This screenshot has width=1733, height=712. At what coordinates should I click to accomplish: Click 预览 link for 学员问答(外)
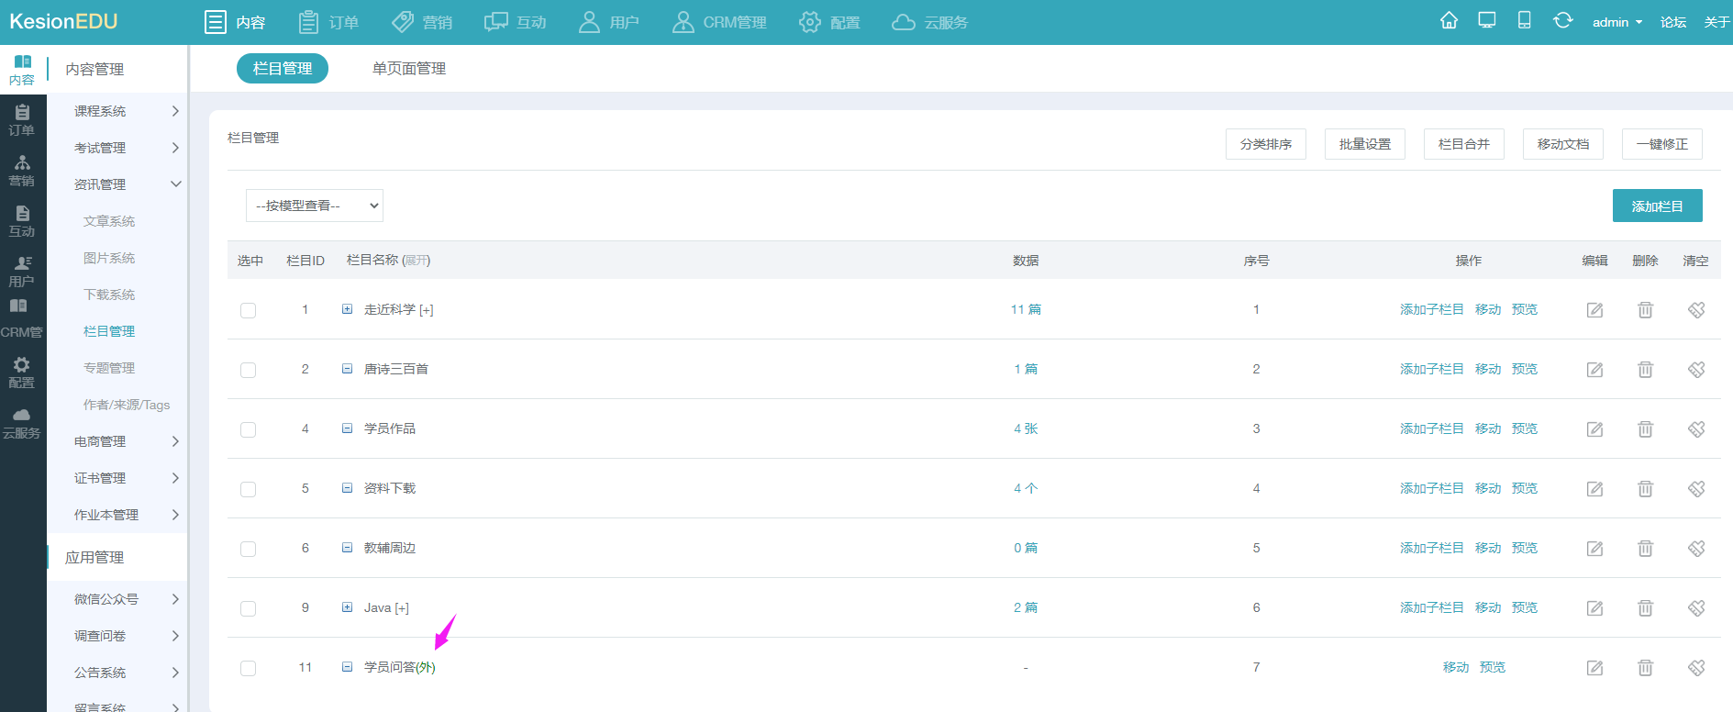click(1493, 667)
